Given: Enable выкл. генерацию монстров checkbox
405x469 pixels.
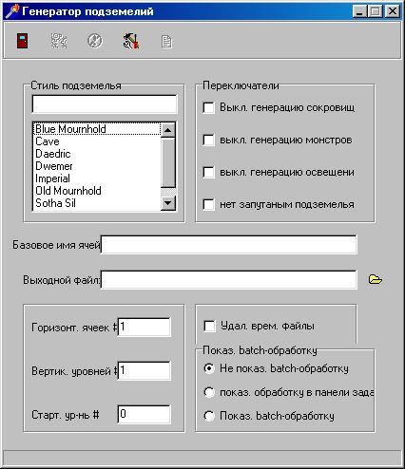Looking at the screenshot, I should (208, 140).
